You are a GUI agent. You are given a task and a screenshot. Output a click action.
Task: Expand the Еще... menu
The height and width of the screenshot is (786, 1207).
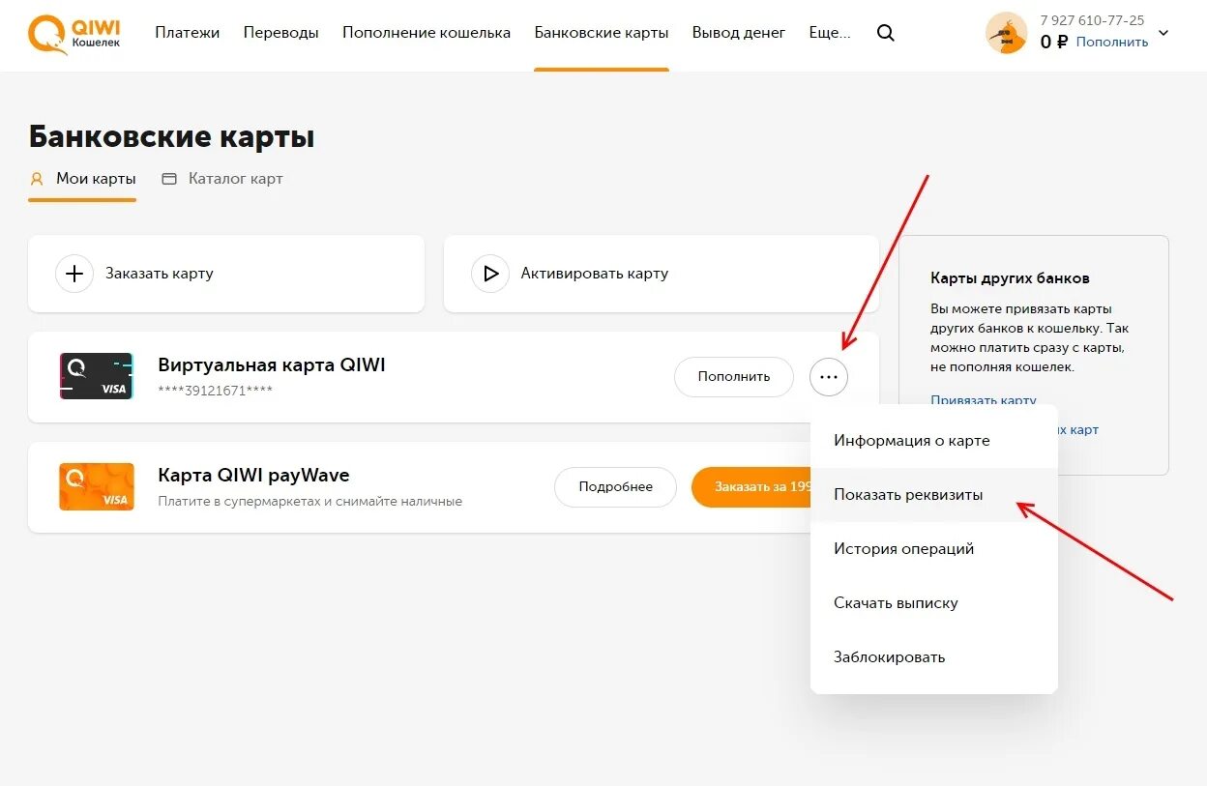830,33
